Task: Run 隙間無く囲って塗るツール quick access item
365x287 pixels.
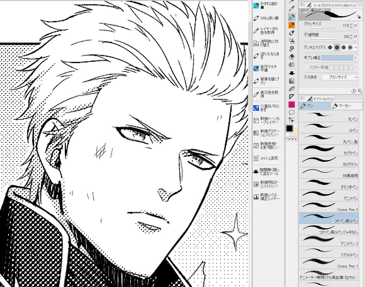Action: tap(267, 171)
